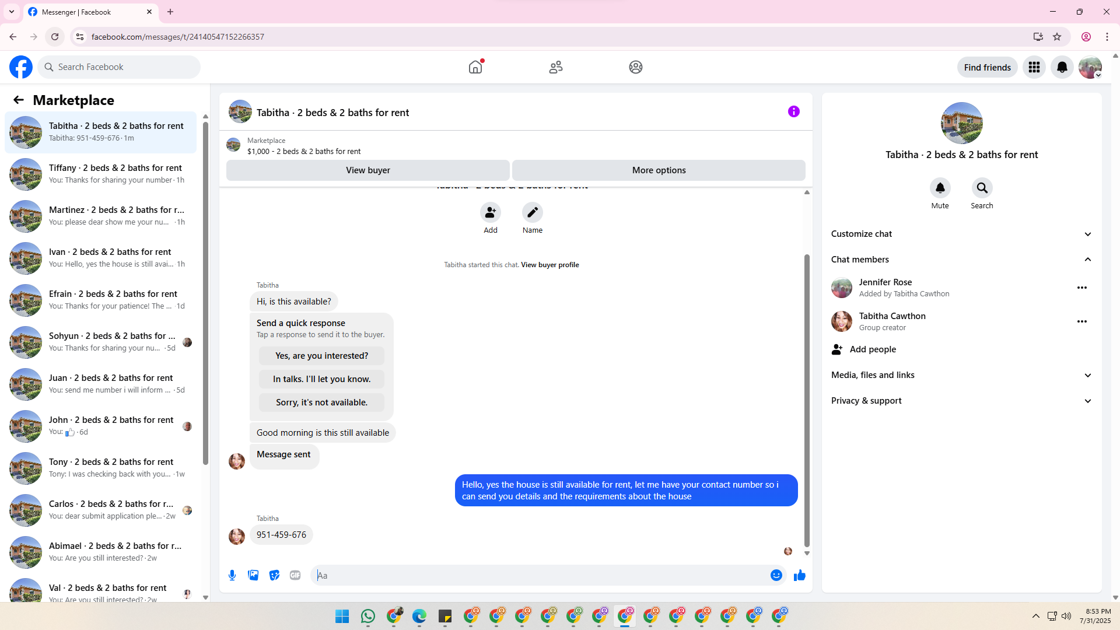Screen dimensions: 1120x630
Task: Open the emoji picker in message box
Action: pos(776,575)
